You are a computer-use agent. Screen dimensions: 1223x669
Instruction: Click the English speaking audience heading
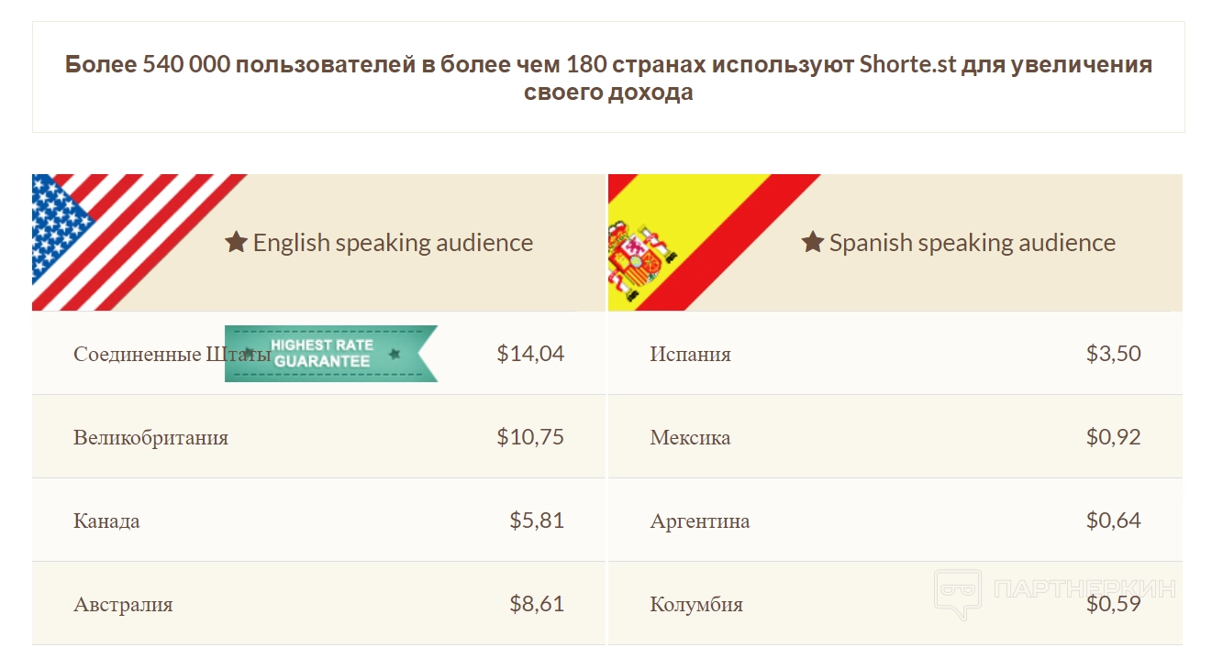coord(393,243)
